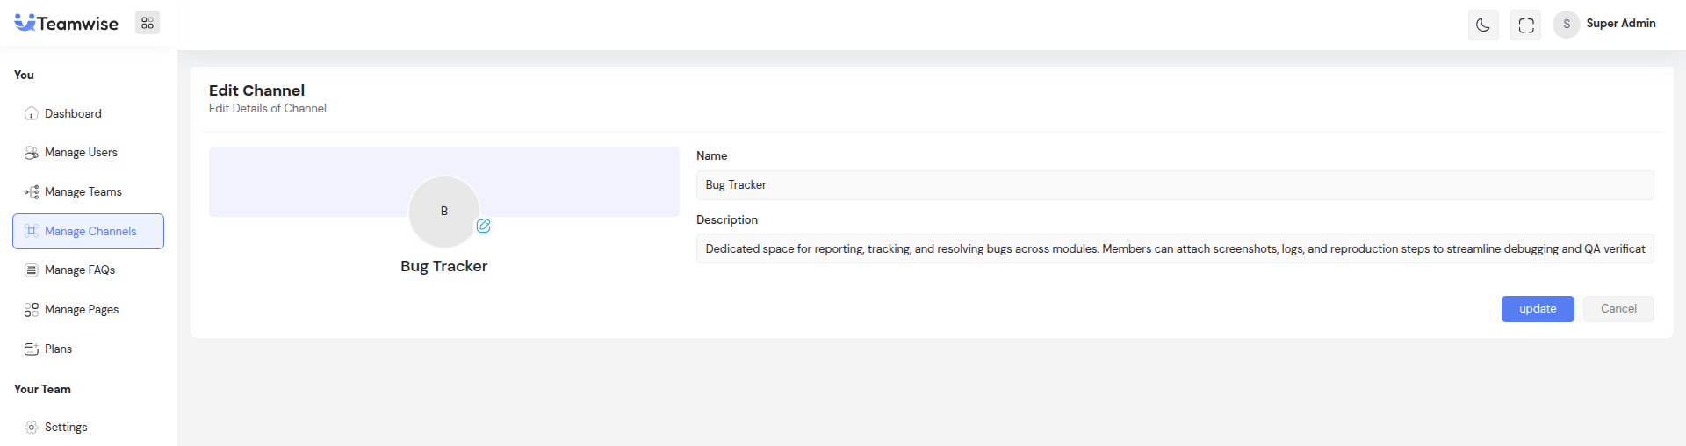
Task: Open Plans from sidebar
Action: tap(58, 349)
